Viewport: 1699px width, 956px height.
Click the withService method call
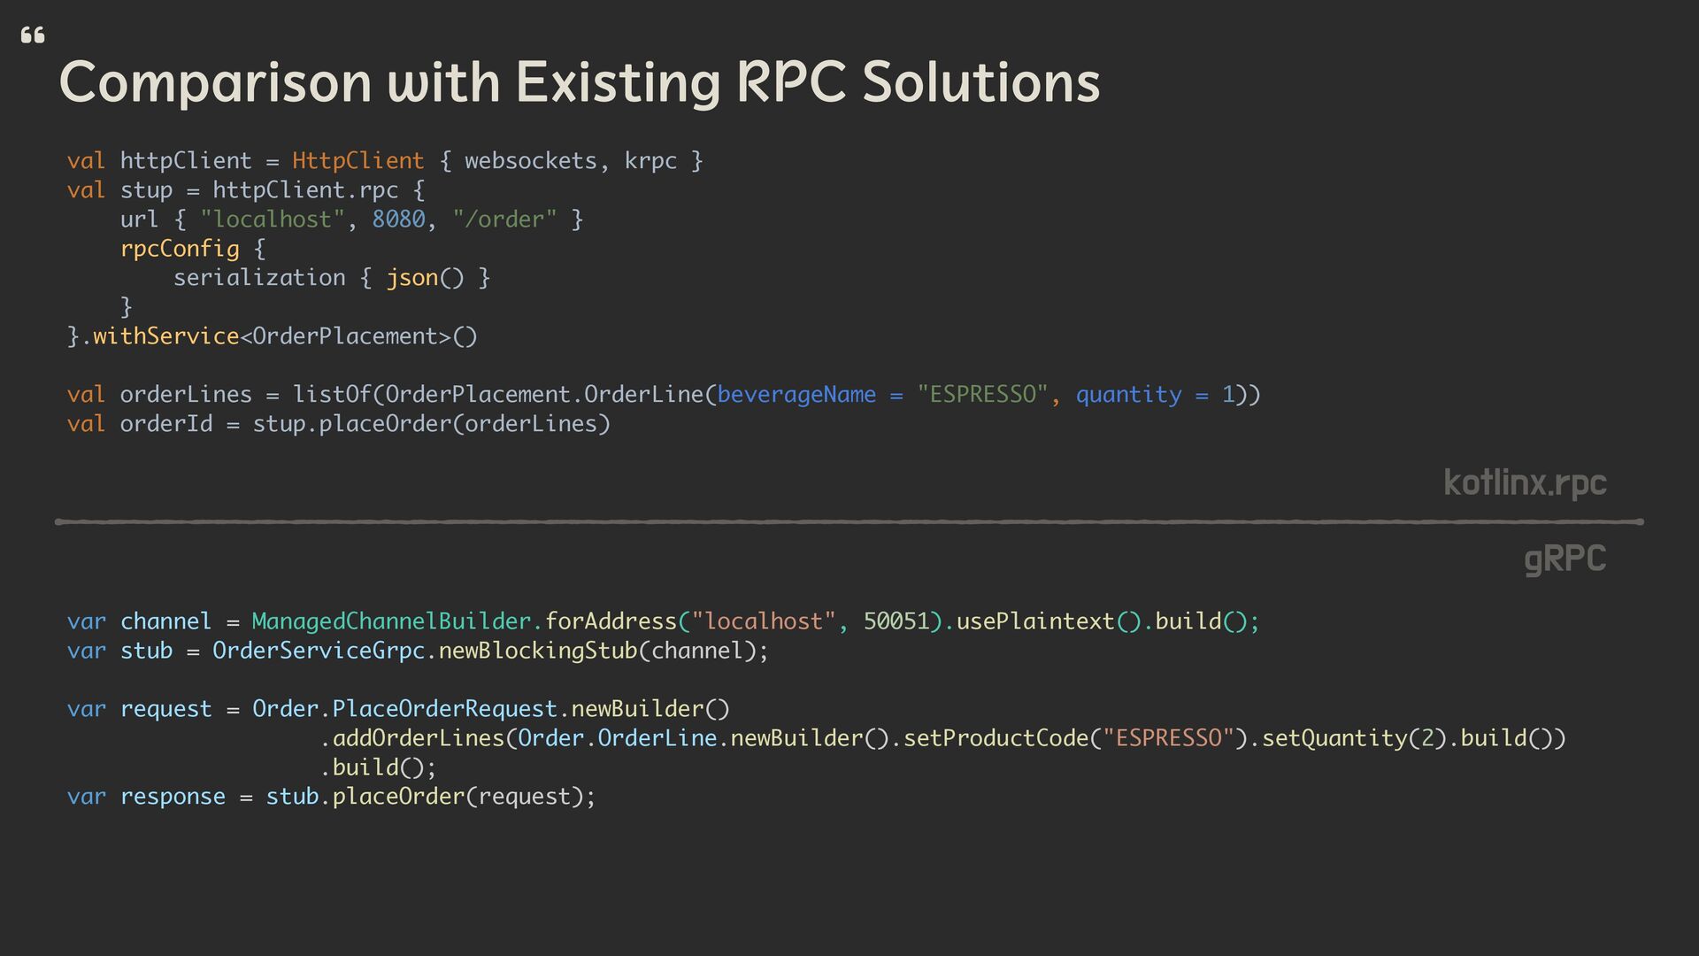pyautogui.click(x=165, y=336)
